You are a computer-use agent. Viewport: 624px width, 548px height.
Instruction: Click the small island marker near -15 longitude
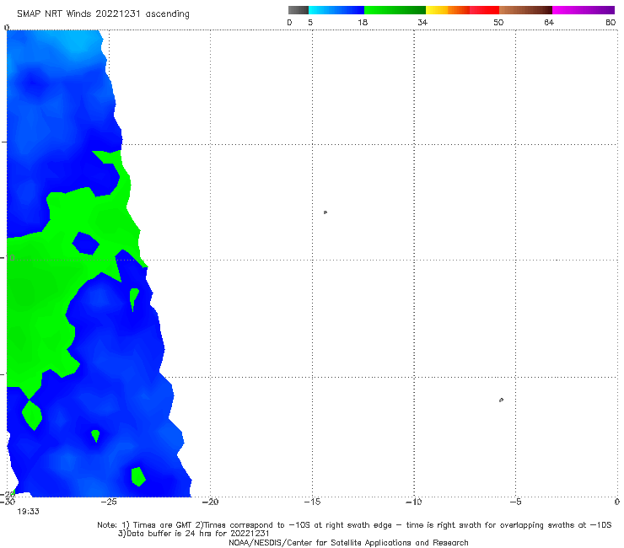(325, 212)
